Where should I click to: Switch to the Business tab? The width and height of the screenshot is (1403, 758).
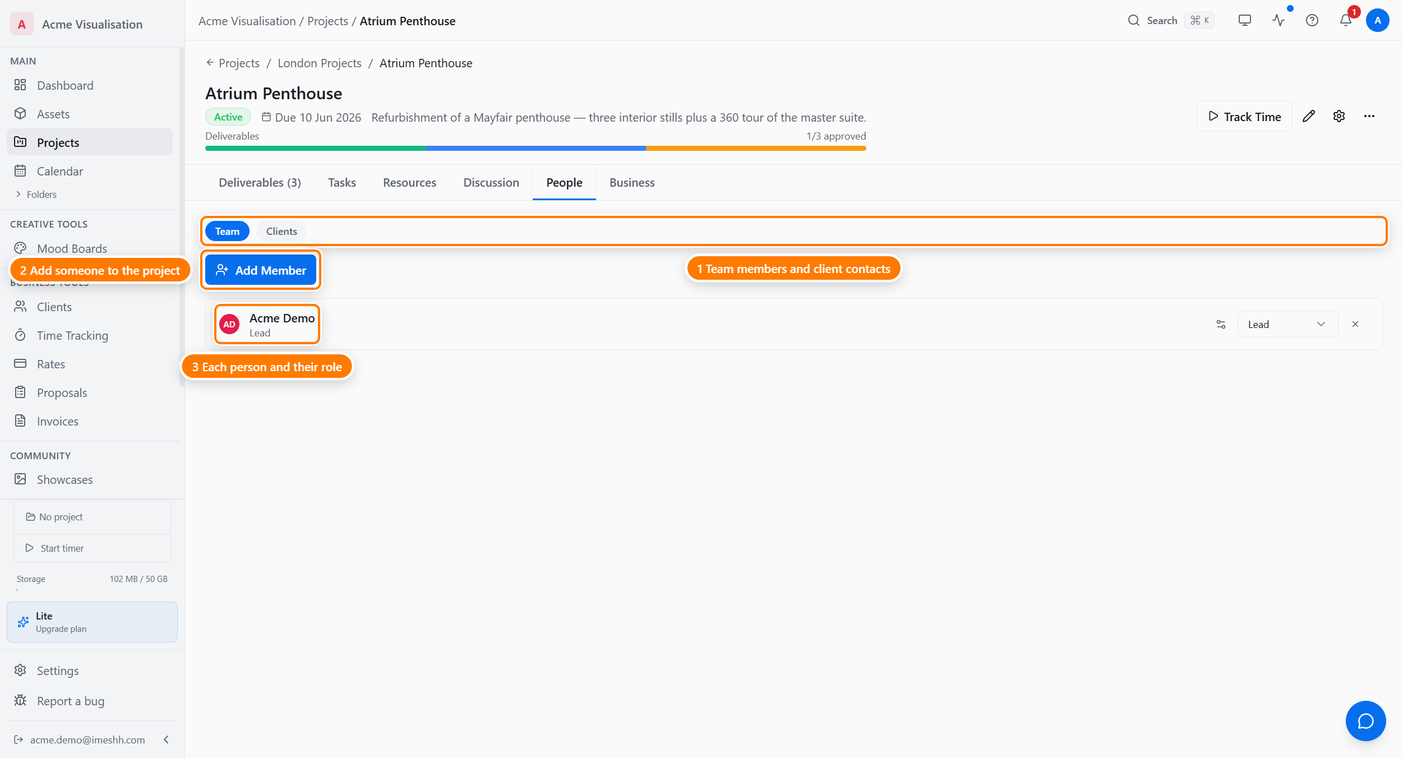pyautogui.click(x=632, y=182)
